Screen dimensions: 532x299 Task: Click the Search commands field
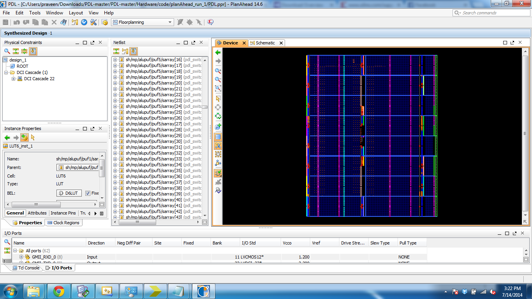(x=491, y=13)
